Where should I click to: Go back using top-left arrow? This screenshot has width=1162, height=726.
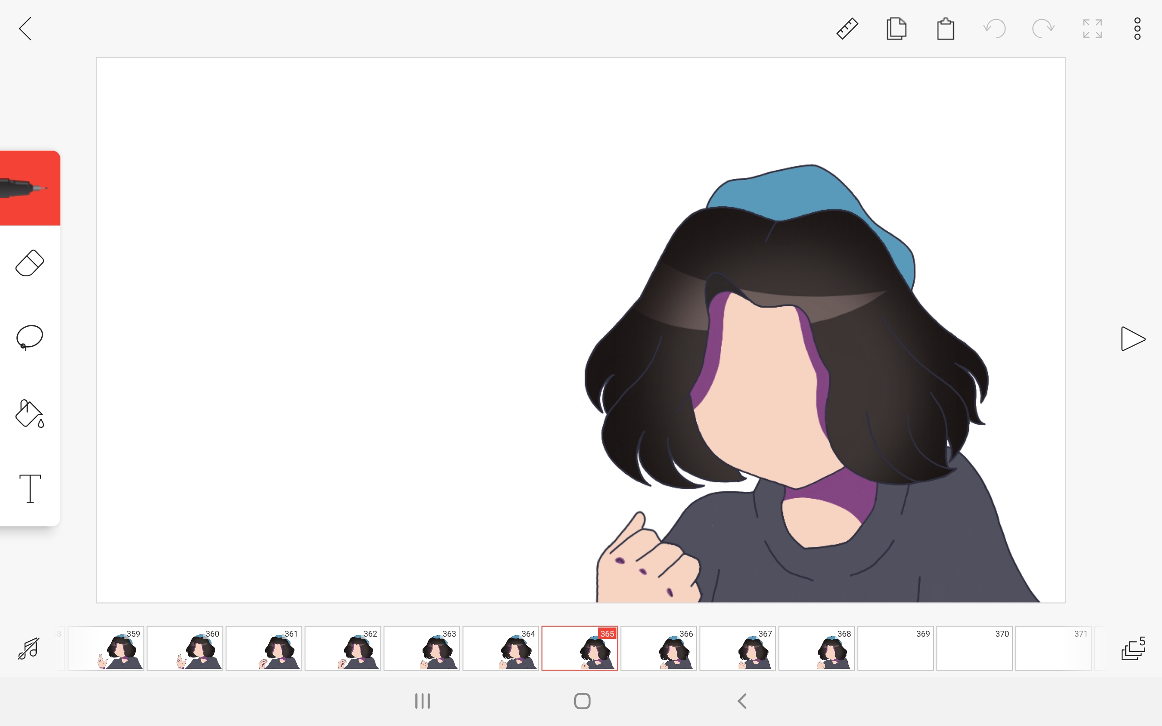pos(25,29)
